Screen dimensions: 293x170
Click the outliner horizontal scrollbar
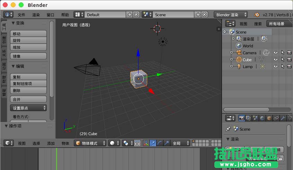pos(246,110)
